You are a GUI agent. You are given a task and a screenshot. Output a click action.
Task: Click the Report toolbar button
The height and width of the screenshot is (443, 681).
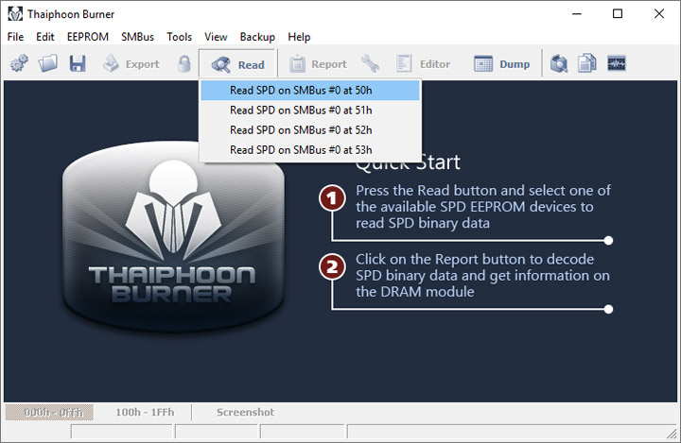(318, 64)
